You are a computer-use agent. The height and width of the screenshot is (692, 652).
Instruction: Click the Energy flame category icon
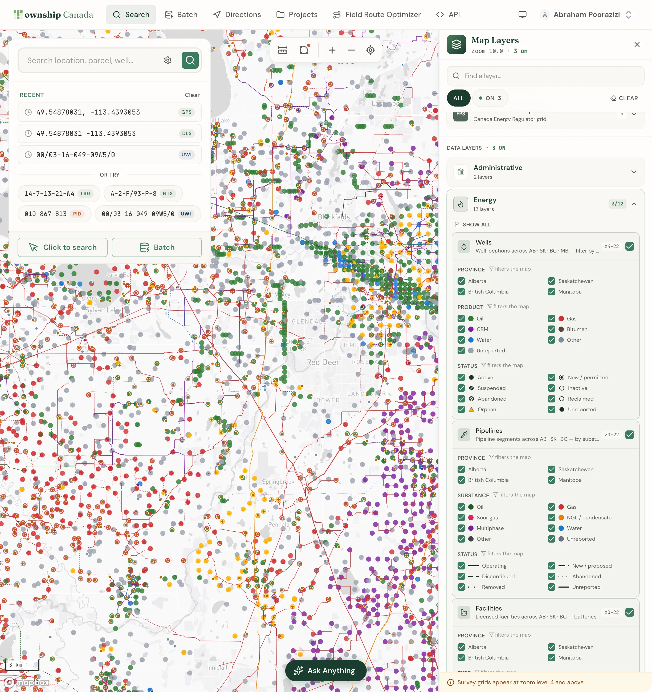(461, 204)
